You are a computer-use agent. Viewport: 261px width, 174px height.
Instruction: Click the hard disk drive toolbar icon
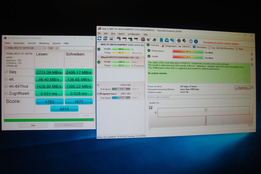click(x=119, y=39)
